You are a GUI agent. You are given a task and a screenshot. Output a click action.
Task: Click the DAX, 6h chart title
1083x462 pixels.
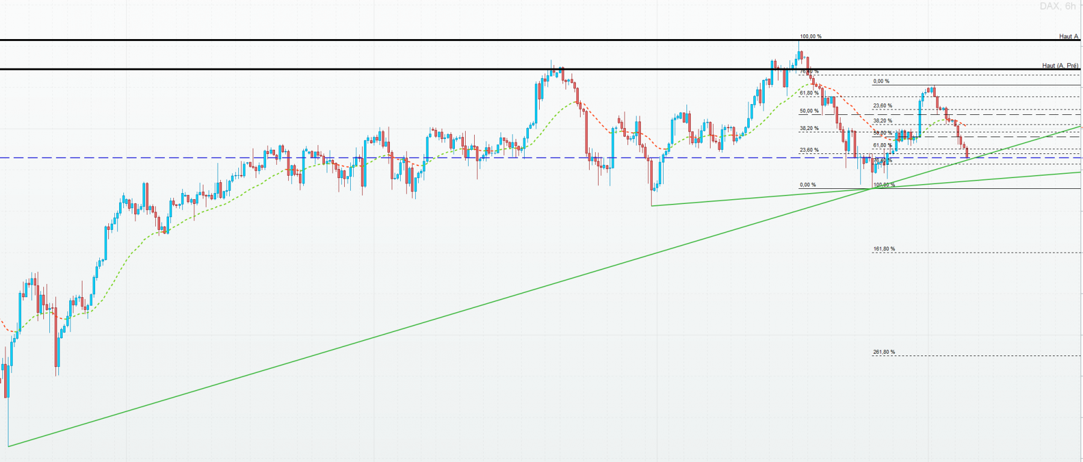[1057, 6]
